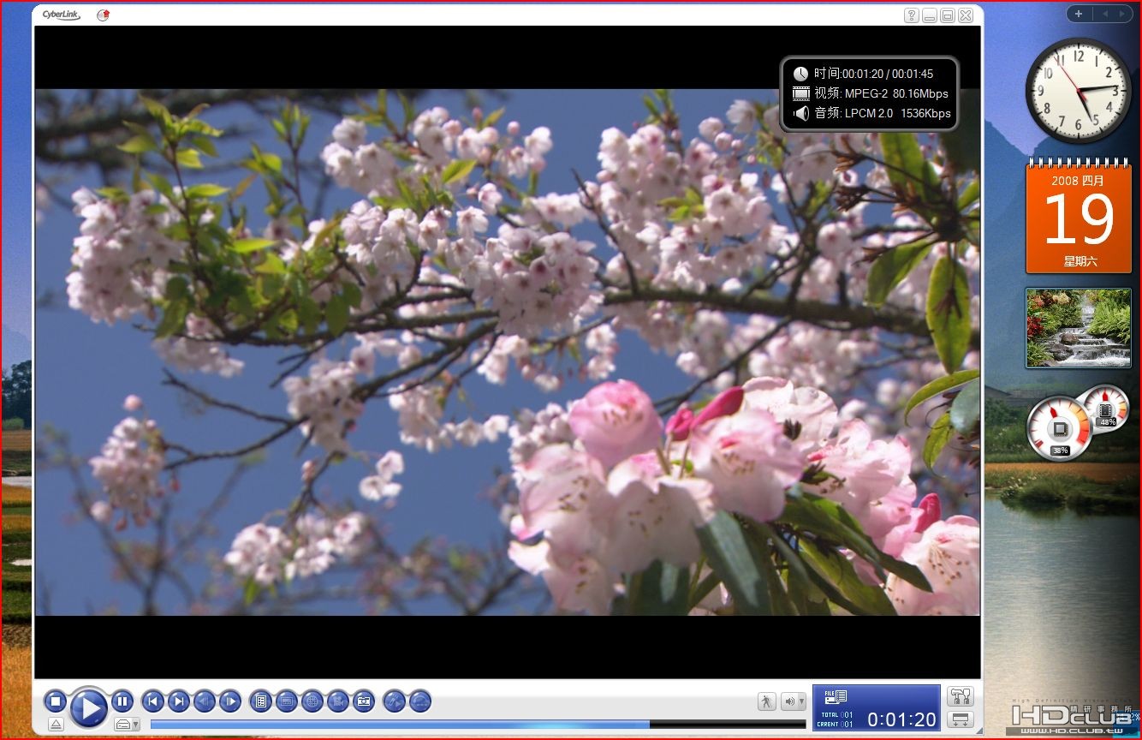
Task: Click the CPU meter gadget showing 38%
Action: 1060,428
